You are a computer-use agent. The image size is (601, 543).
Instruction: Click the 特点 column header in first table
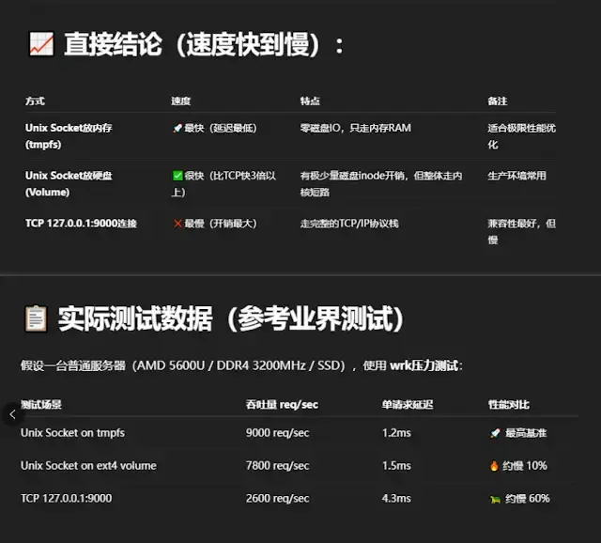coord(310,101)
